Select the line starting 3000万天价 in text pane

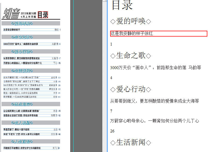point(155,68)
